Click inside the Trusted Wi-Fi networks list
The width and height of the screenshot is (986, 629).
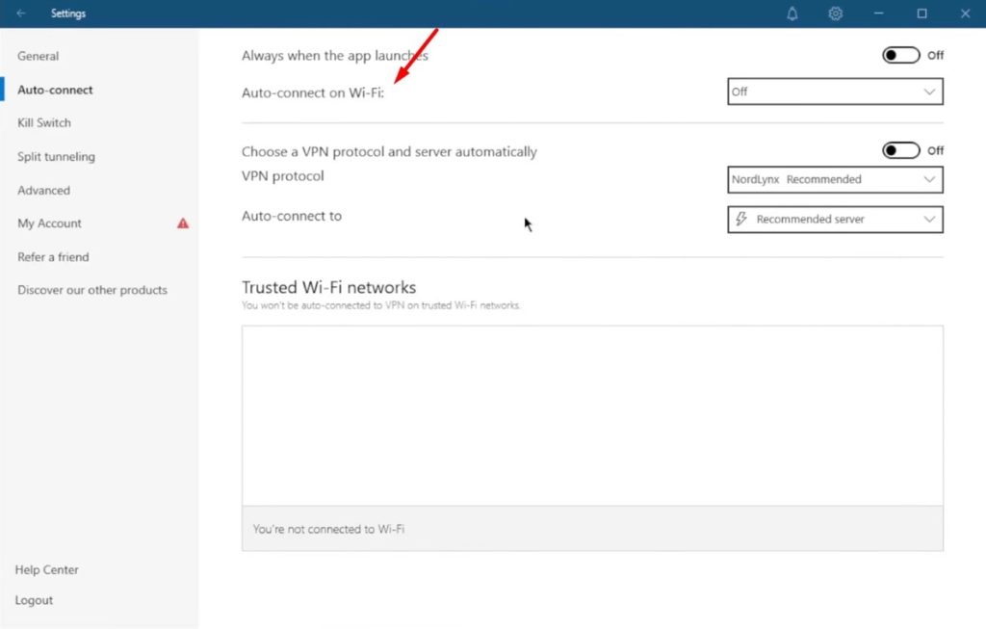pyautogui.click(x=592, y=414)
